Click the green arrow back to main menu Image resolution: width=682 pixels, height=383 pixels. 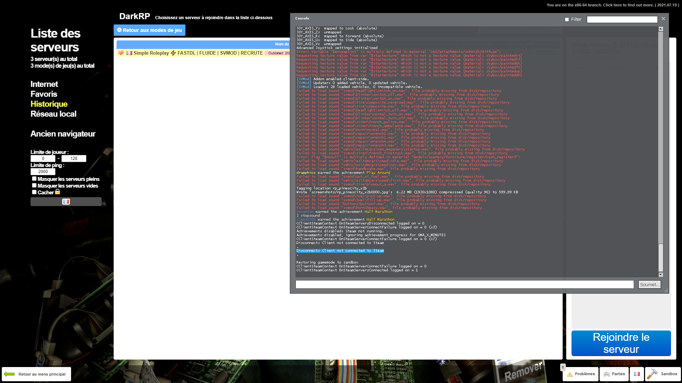coord(9,374)
